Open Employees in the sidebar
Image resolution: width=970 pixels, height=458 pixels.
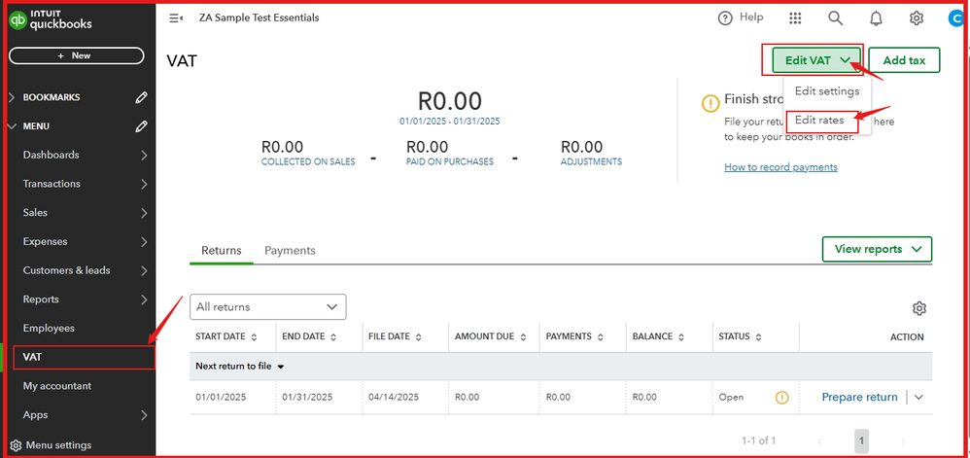coord(49,328)
